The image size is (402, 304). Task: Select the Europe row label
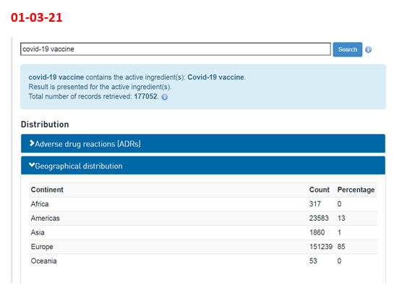[x=42, y=247]
